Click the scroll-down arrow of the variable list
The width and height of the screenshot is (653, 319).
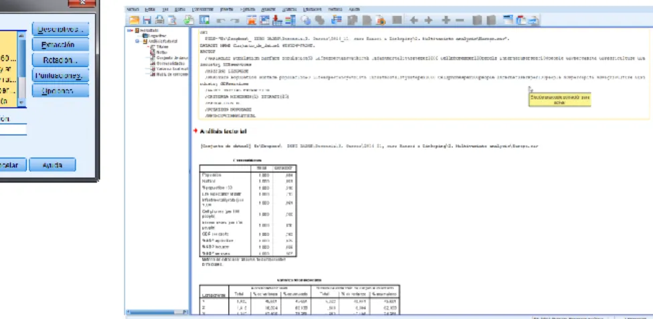point(22,102)
